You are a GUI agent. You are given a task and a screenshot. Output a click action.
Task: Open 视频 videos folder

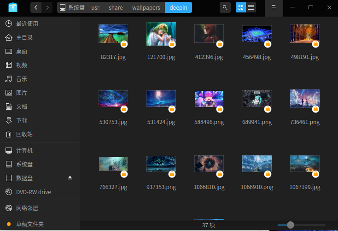(40, 65)
